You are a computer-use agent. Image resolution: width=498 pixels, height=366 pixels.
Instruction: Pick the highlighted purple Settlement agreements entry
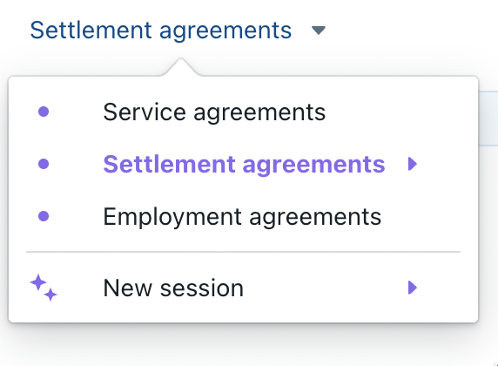(x=243, y=164)
